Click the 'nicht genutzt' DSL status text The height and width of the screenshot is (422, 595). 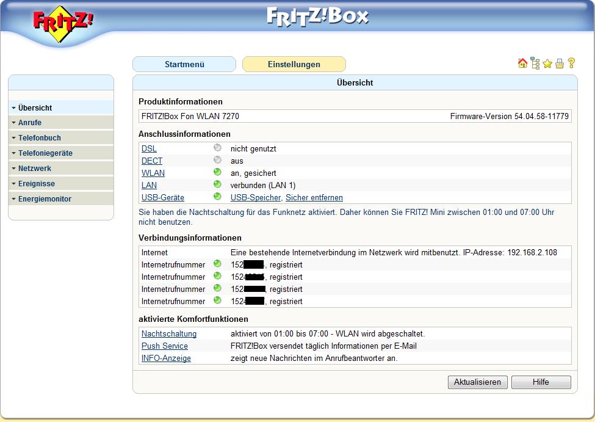253,149
